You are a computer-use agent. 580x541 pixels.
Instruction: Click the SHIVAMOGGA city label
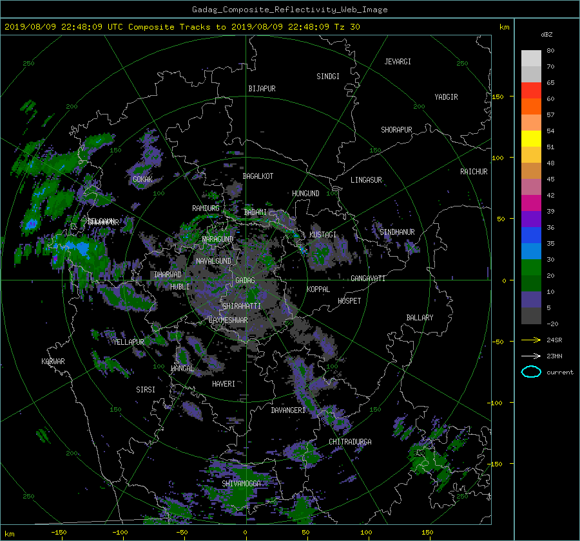241,484
